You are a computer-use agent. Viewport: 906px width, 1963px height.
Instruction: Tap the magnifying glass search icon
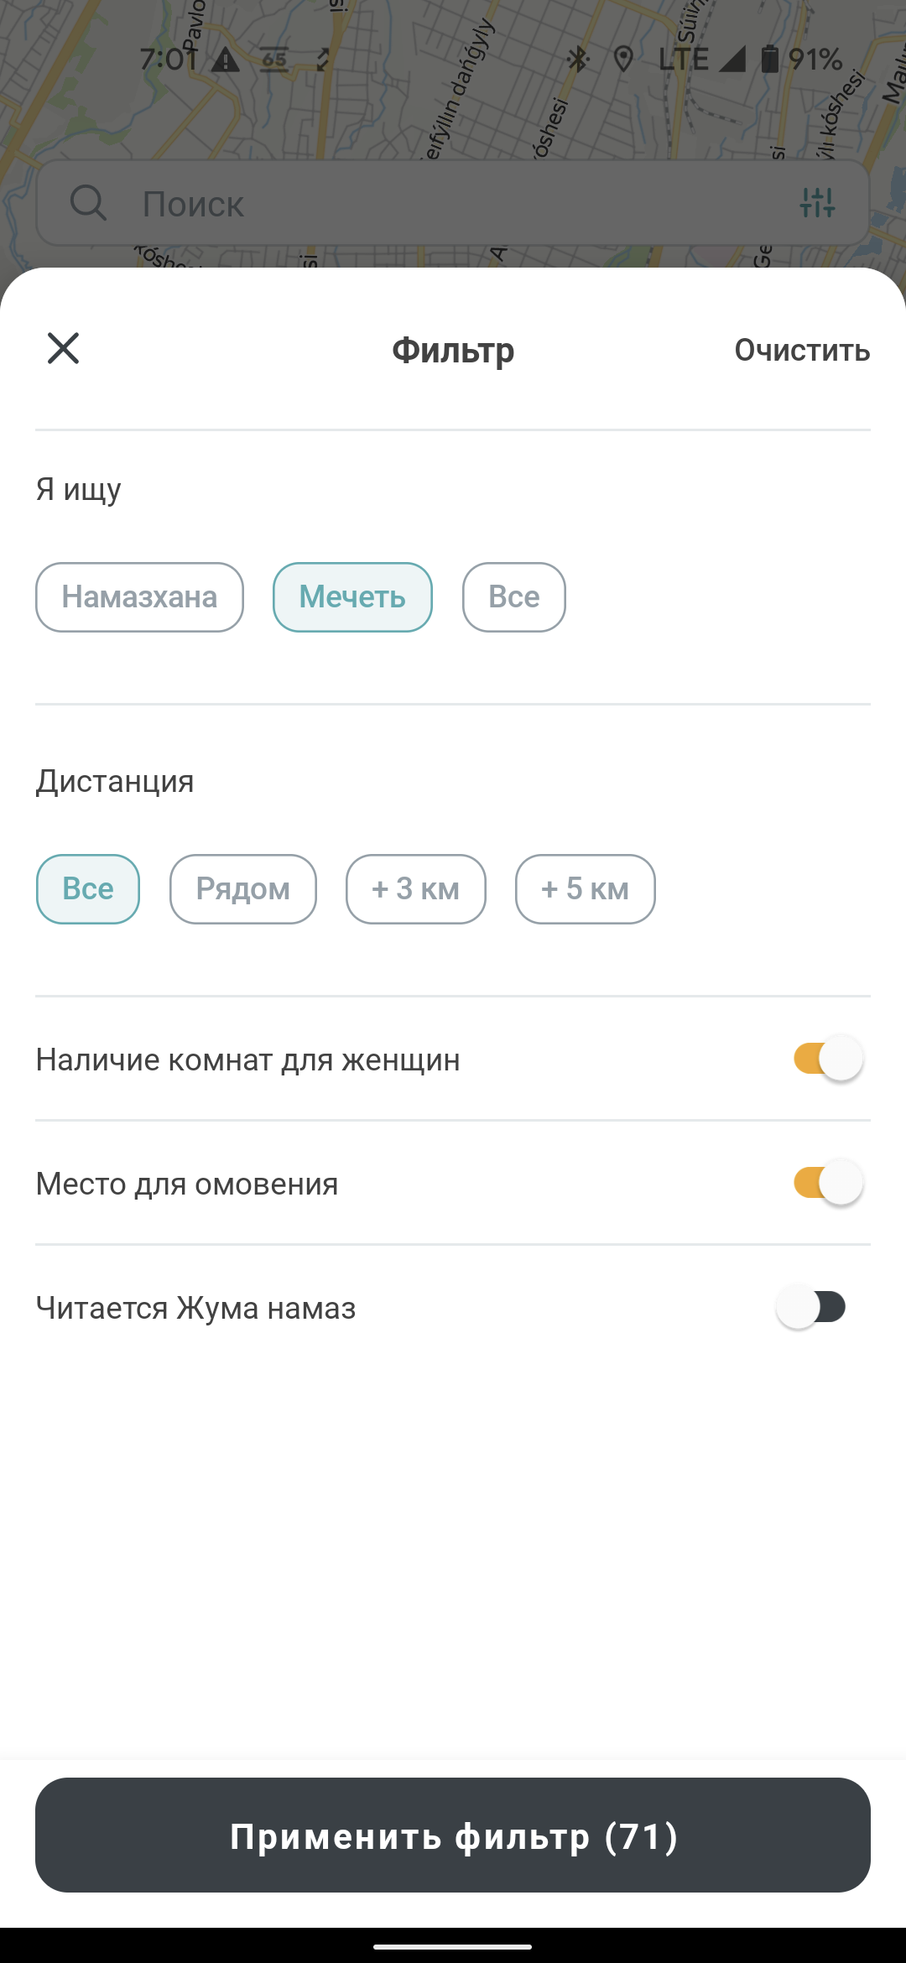pyautogui.click(x=88, y=203)
